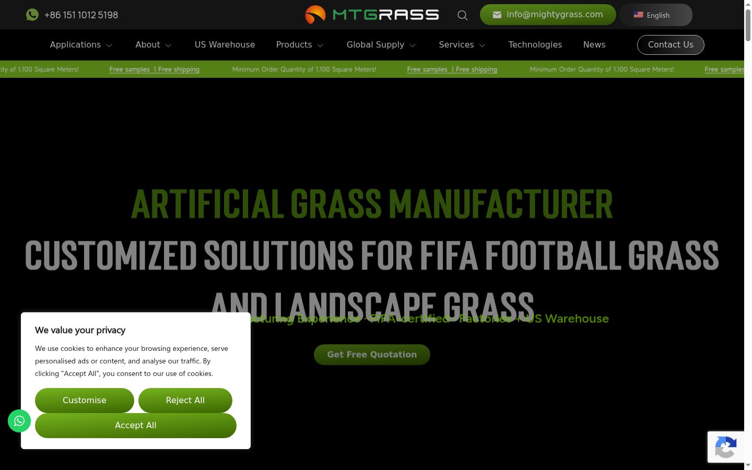Click the info@mightygrass.com email button
Screen dimensions: 752x470
pos(548,15)
